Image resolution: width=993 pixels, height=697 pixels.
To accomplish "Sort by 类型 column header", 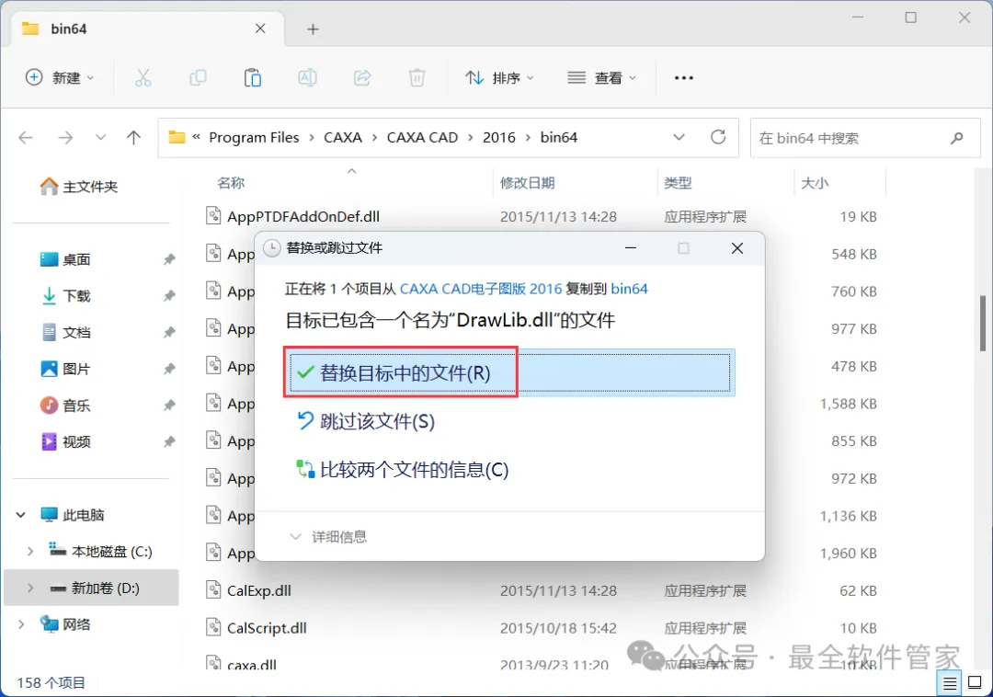I will pos(678,183).
